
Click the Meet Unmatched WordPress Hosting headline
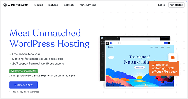49,38
